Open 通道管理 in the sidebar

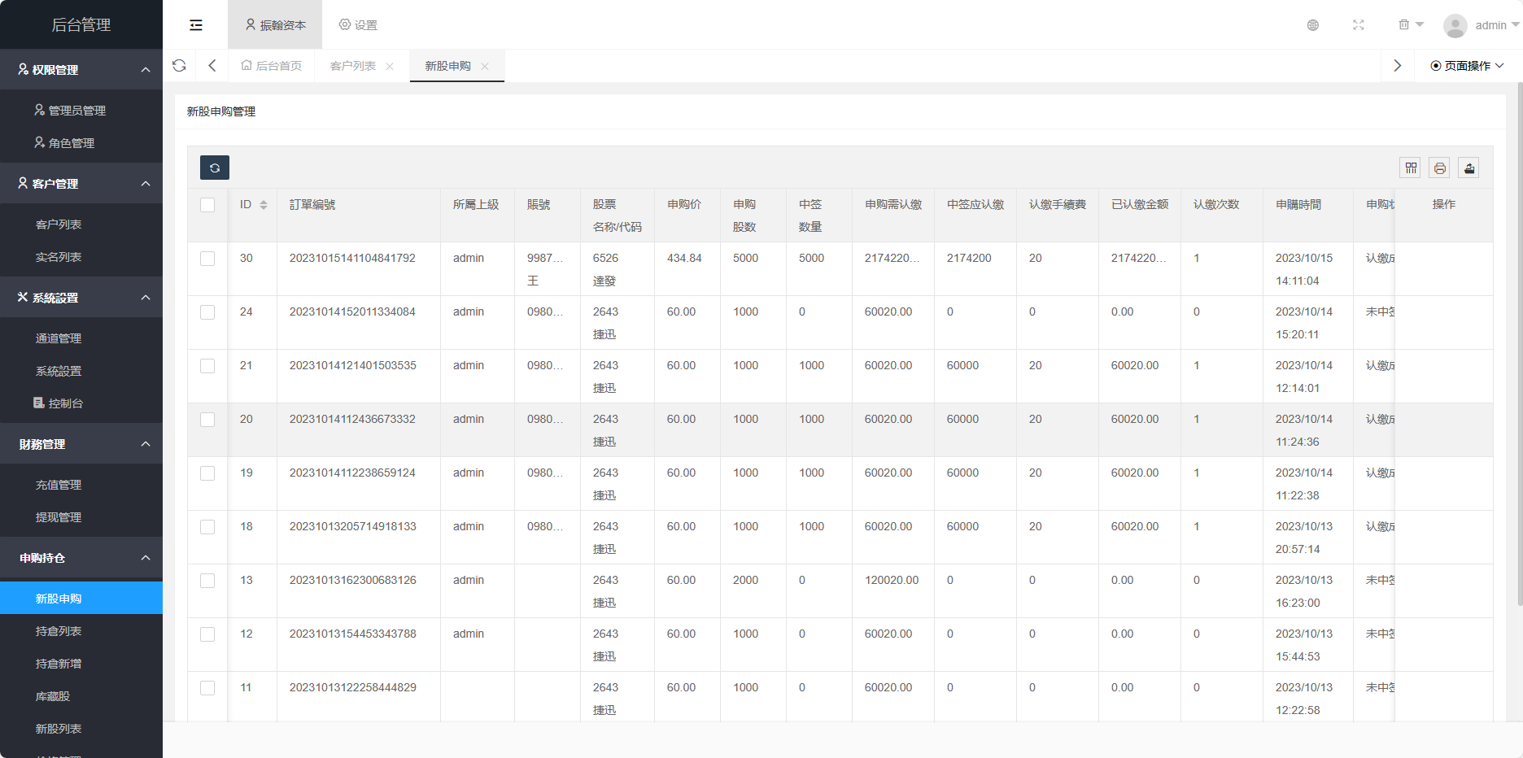[81, 338]
